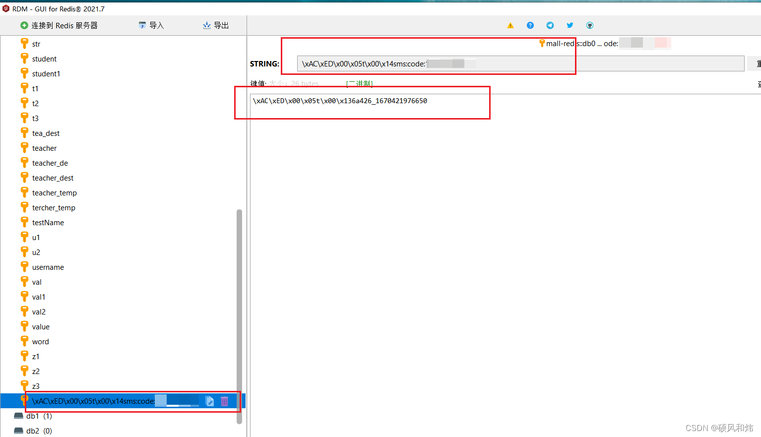Select the tercher_temp key

click(54, 208)
